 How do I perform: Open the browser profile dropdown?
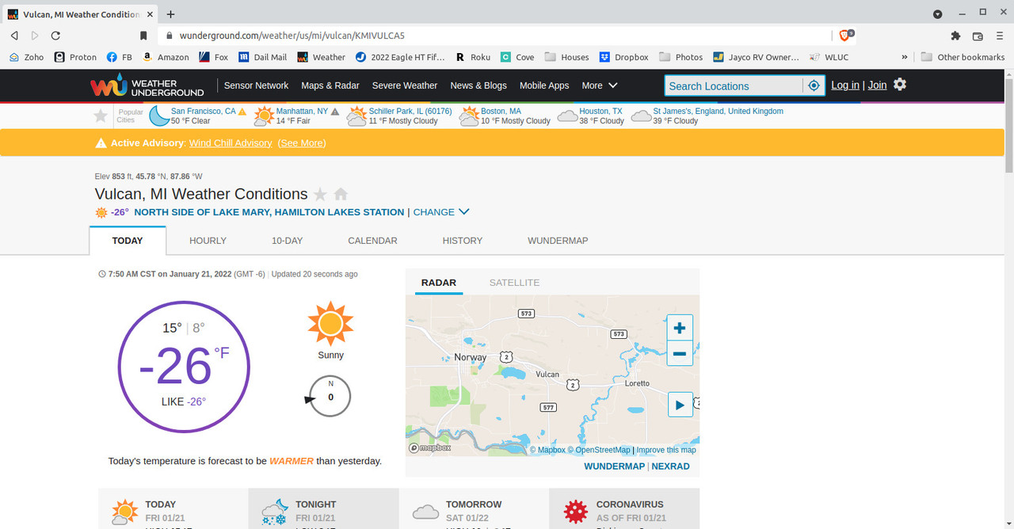pos(938,14)
